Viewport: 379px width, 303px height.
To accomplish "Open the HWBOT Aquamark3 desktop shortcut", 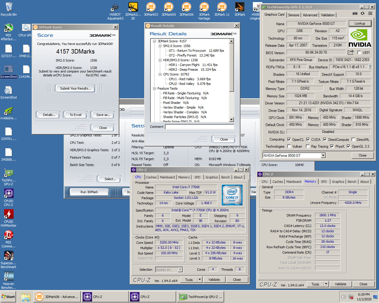I will tap(115, 11).
